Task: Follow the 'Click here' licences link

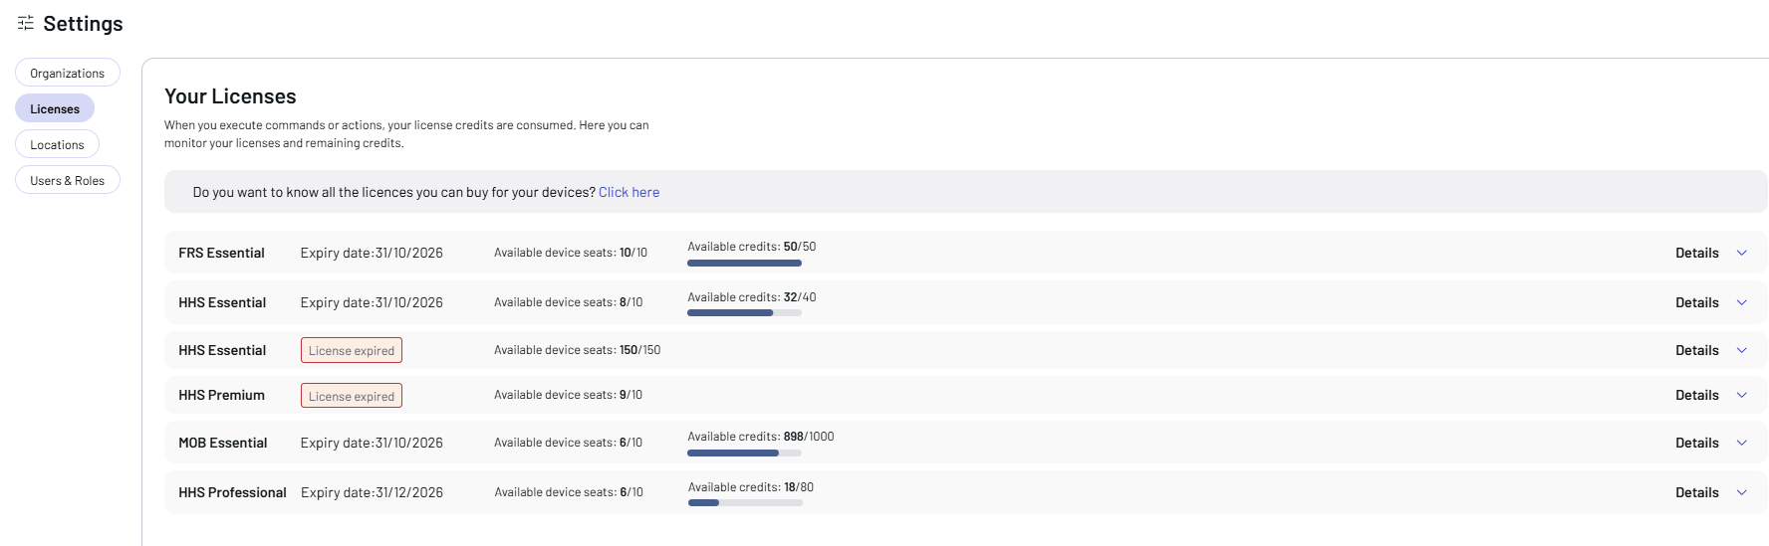Action: coord(629,192)
